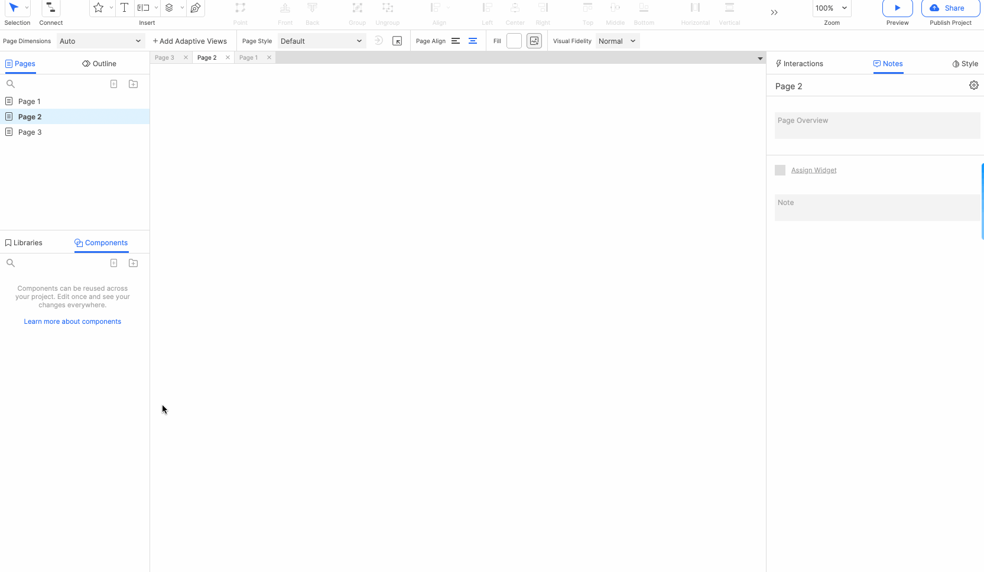Click the Add Page icon in Pages panel

pos(114,84)
